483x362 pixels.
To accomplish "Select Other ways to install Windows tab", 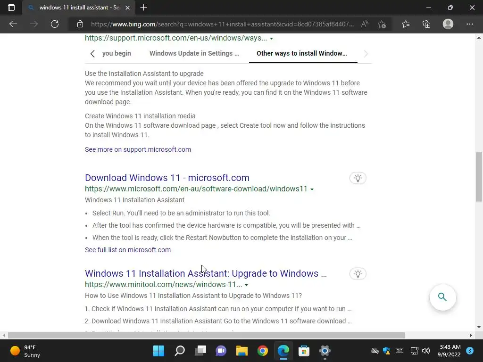I will click(x=302, y=53).
